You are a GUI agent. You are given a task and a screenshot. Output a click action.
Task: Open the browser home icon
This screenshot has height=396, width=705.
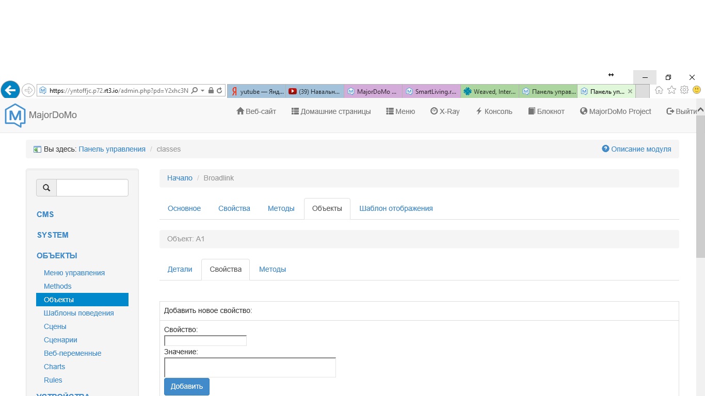(x=659, y=90)
